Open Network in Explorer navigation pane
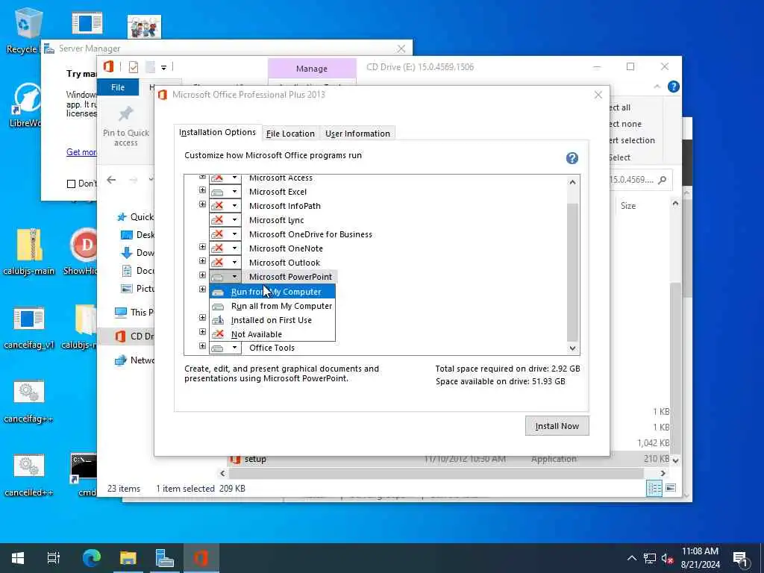The image size is (764, 573). 134,360
